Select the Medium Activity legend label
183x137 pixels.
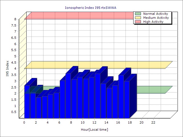click(156, 18)
